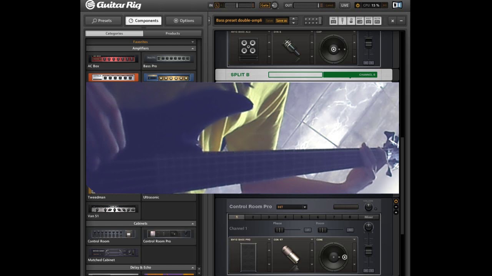The height and width of the screenshot is (276, 492).
Task: Open the tuner tool
Action: (x=342, y=21)
